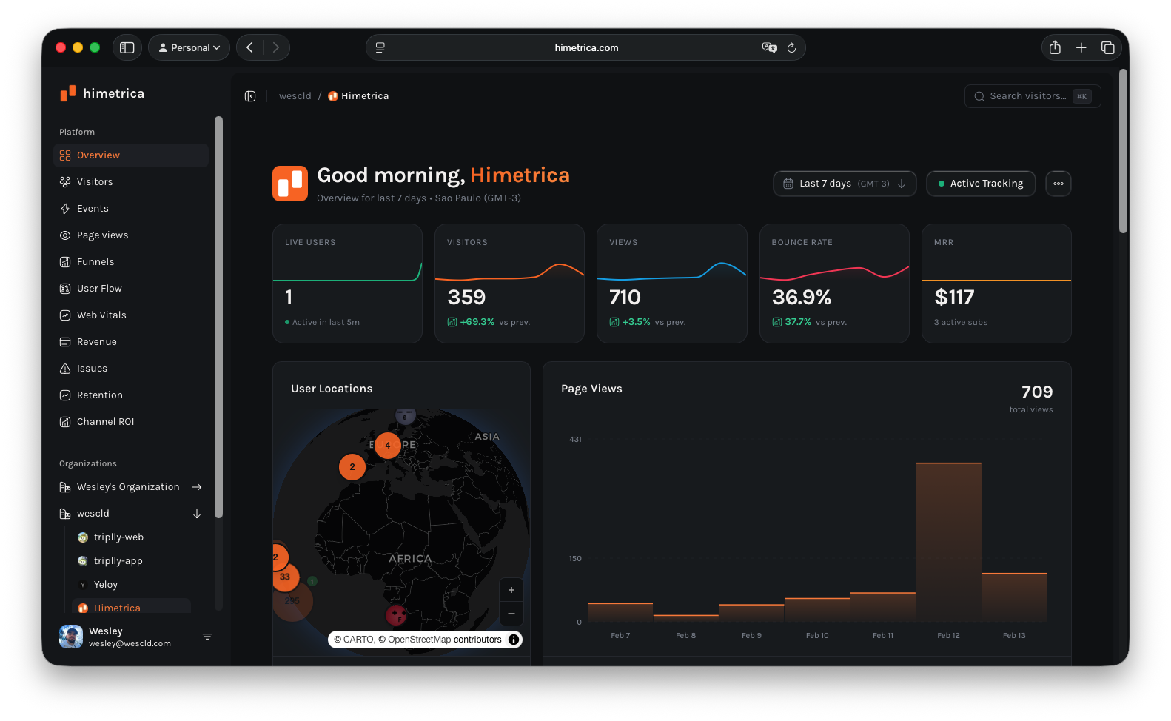Open the Personal profile dropdown
The width and height of the screenshot is (1171, 721).
coord(189,47)
